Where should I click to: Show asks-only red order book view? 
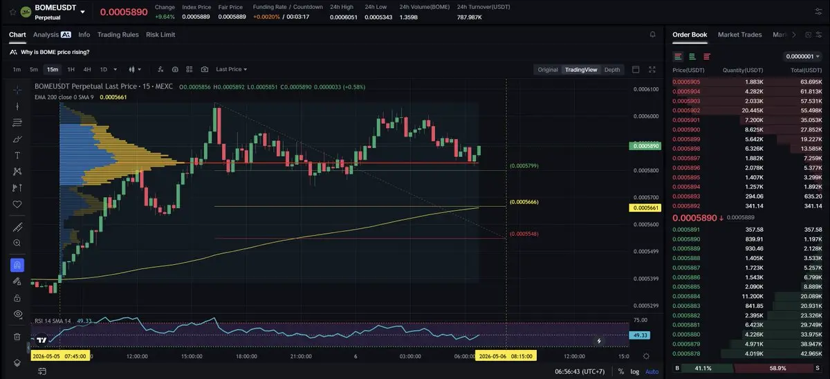(707, 56)
